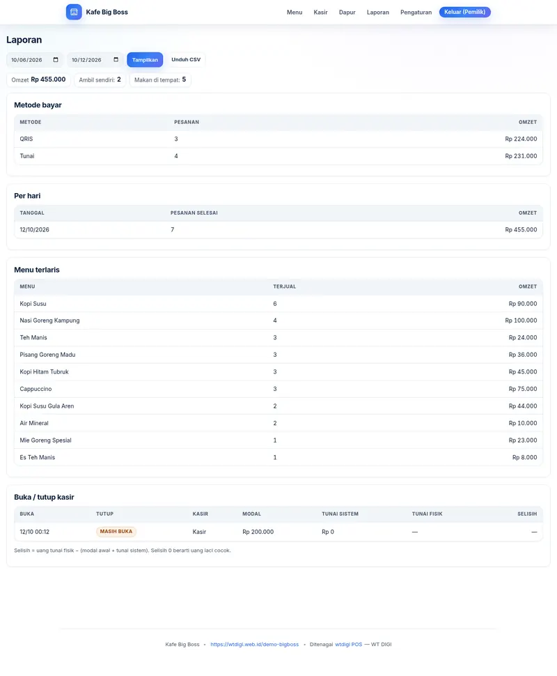
Task: Click the 12/10/2026 date in Per hari
Action: point(34,230)
